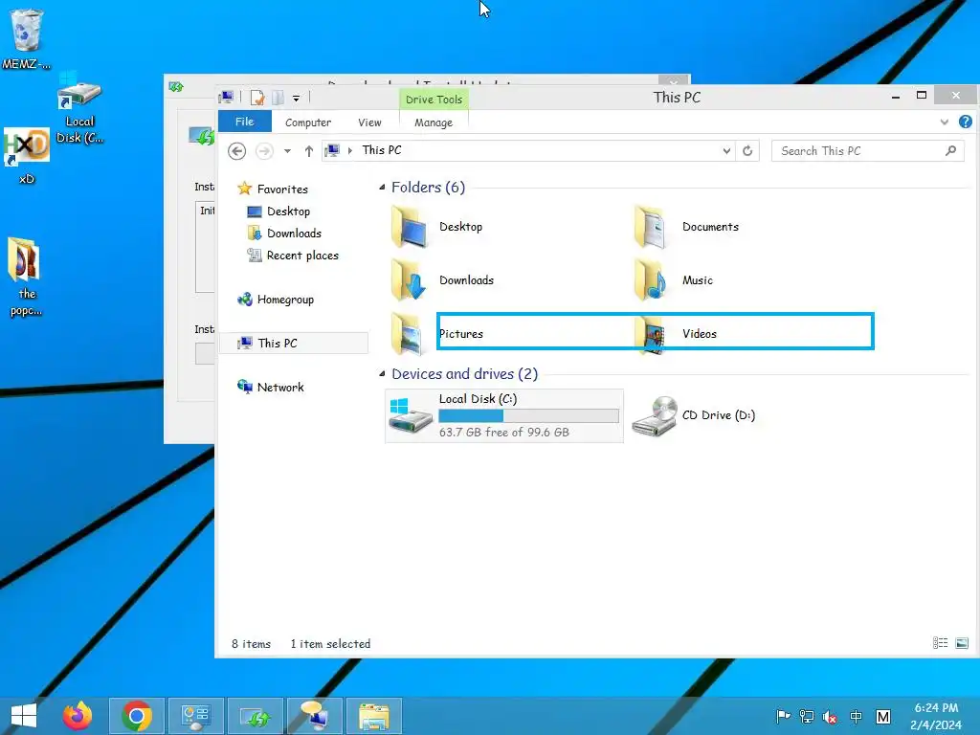Viewport: 980px width, 735px height.
Task: Go forward with the Forward arrow
Action: (264, 151)
